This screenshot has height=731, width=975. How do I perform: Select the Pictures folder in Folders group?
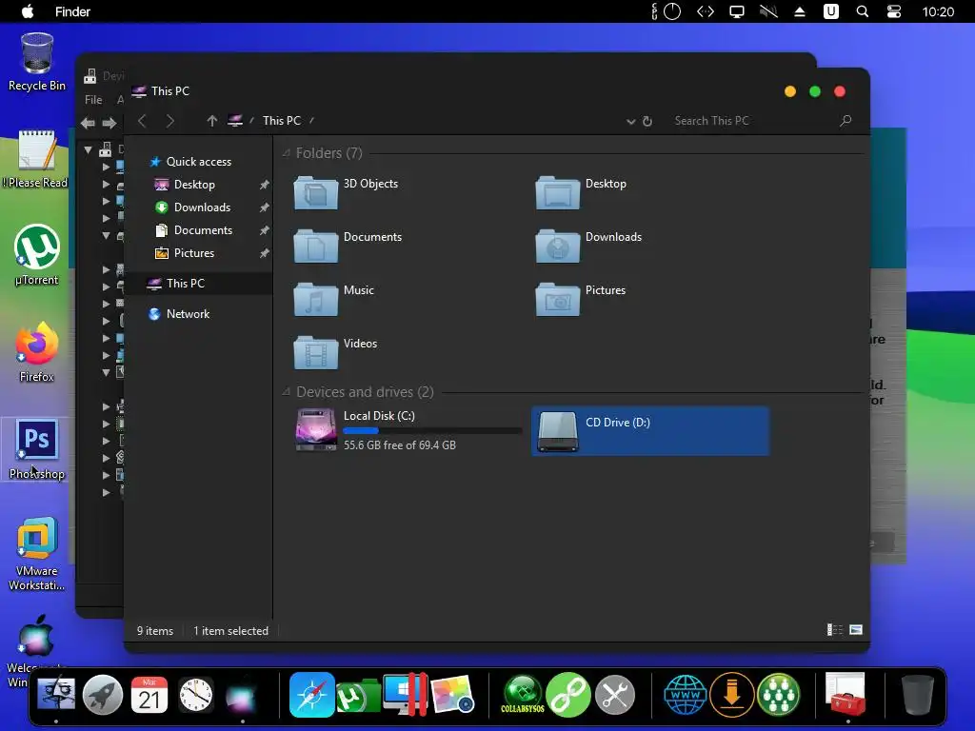580,299
